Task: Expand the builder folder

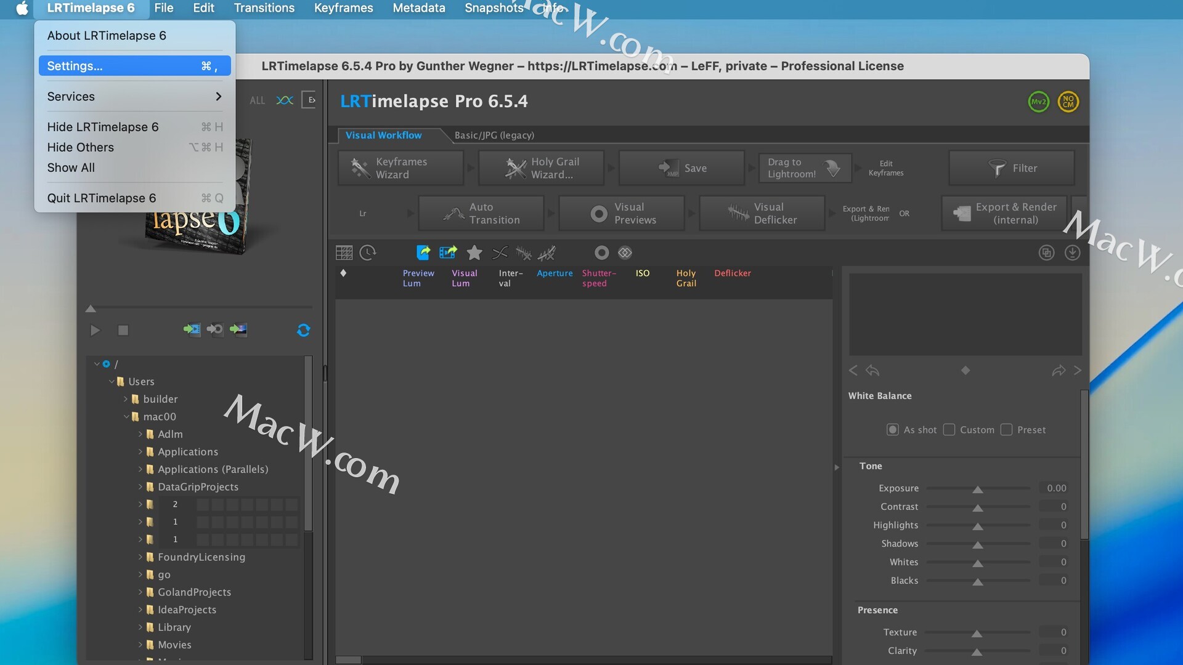Action: (x=126, y=399)
